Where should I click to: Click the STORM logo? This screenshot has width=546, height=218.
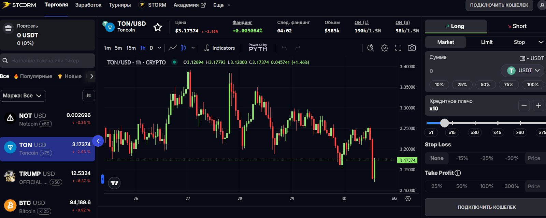19,5
